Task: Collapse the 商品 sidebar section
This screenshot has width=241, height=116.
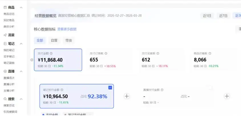Action: click(21, 7)
